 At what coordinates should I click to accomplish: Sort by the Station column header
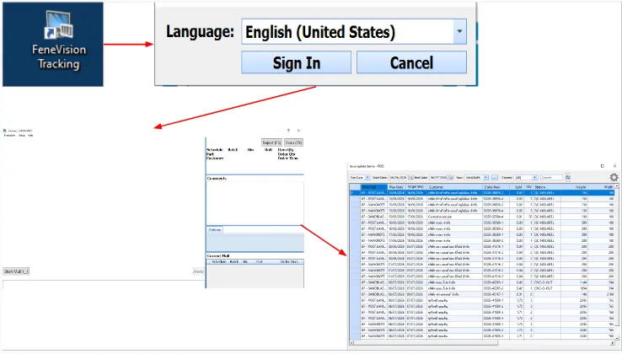(547, 187)
